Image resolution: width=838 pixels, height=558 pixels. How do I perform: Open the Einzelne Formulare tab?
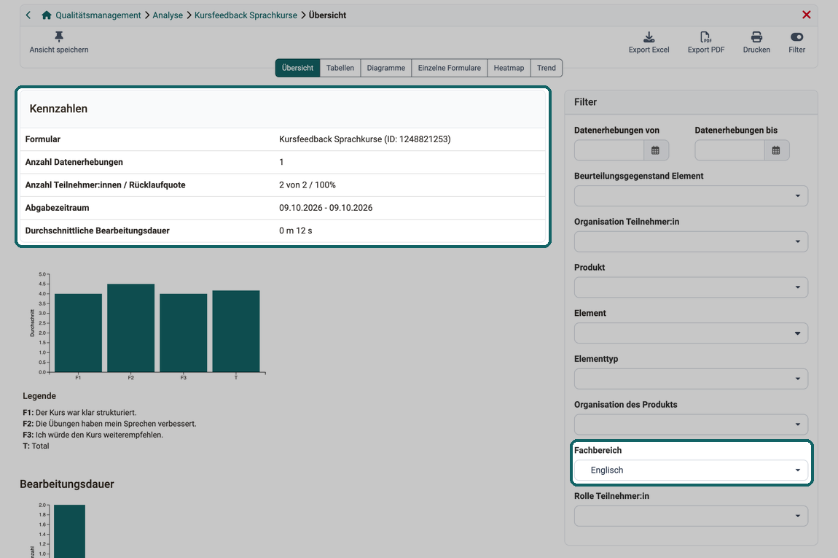tap(450, 68)
